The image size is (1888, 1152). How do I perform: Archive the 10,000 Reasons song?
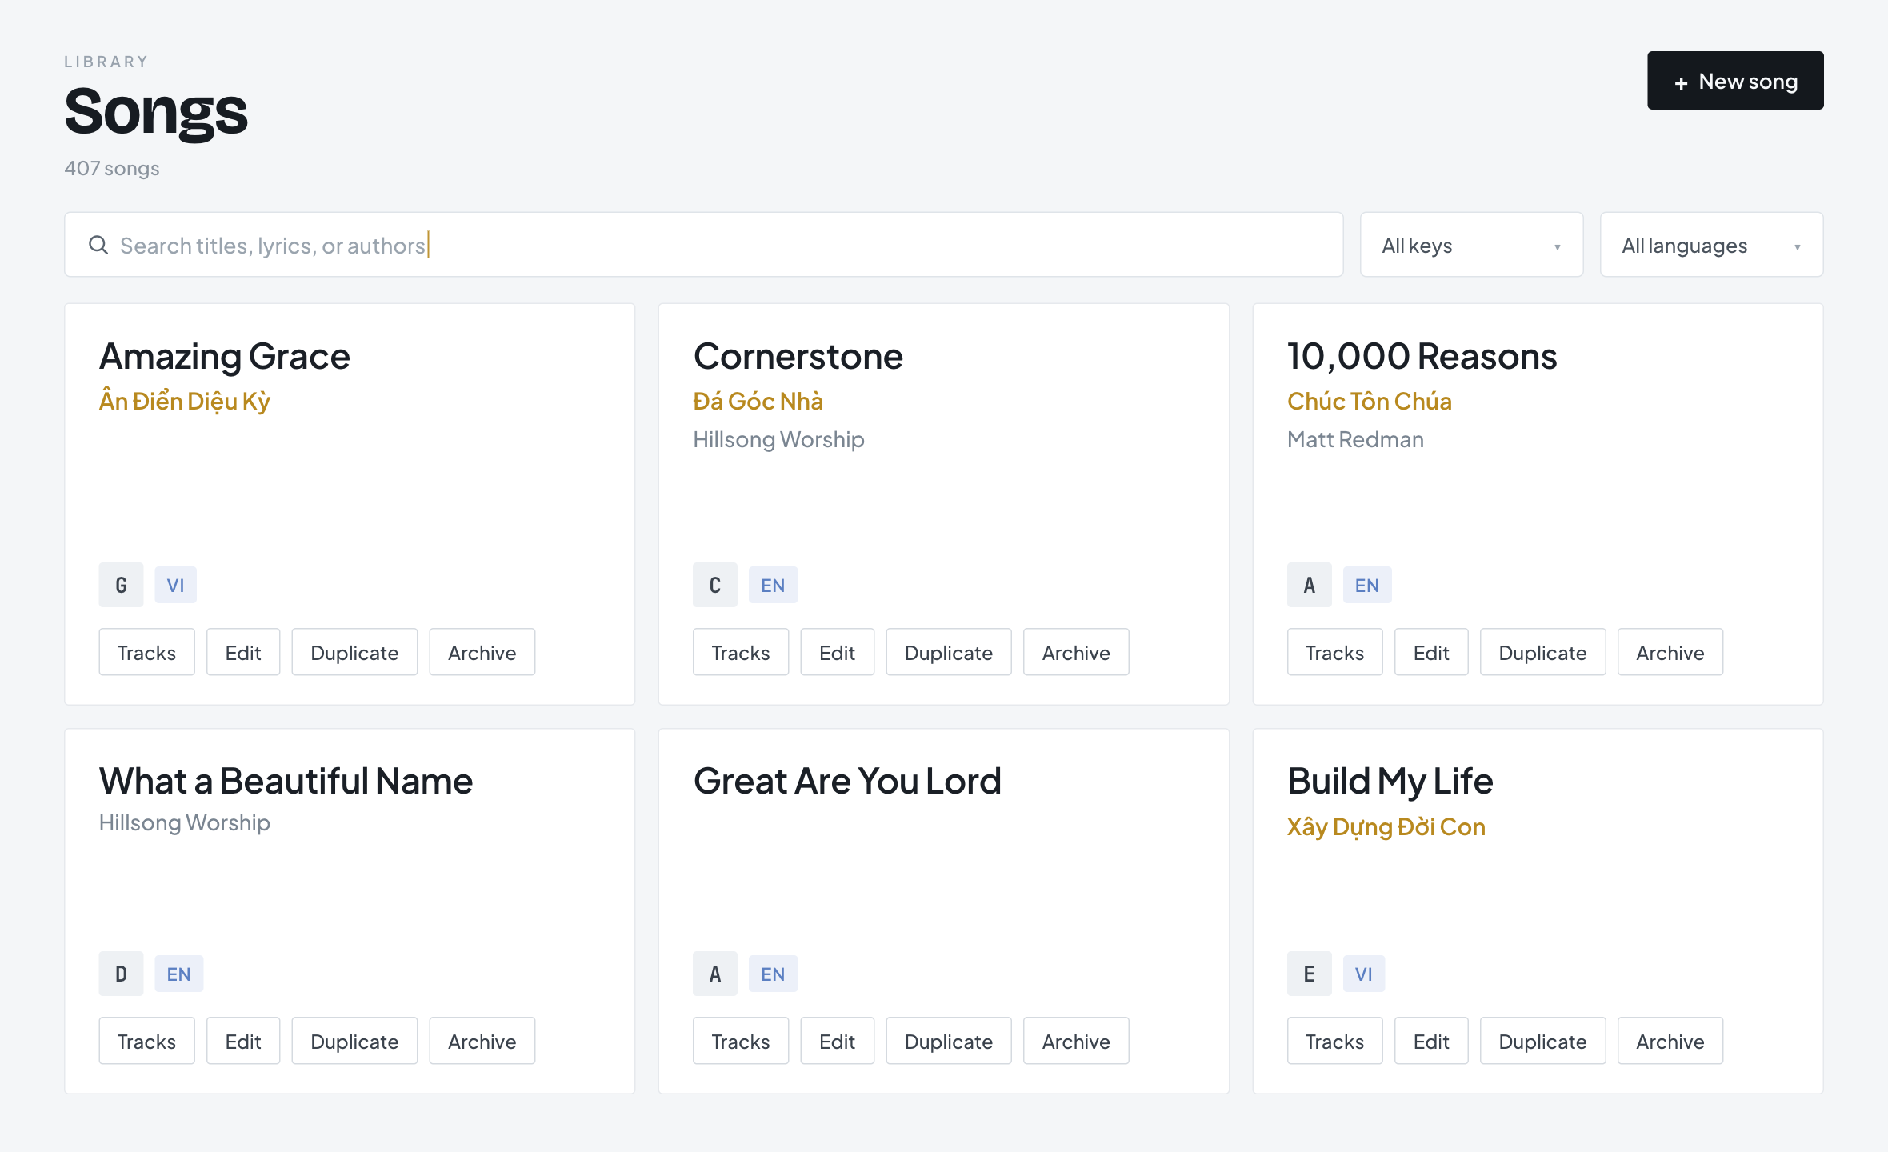(1670, 652)
